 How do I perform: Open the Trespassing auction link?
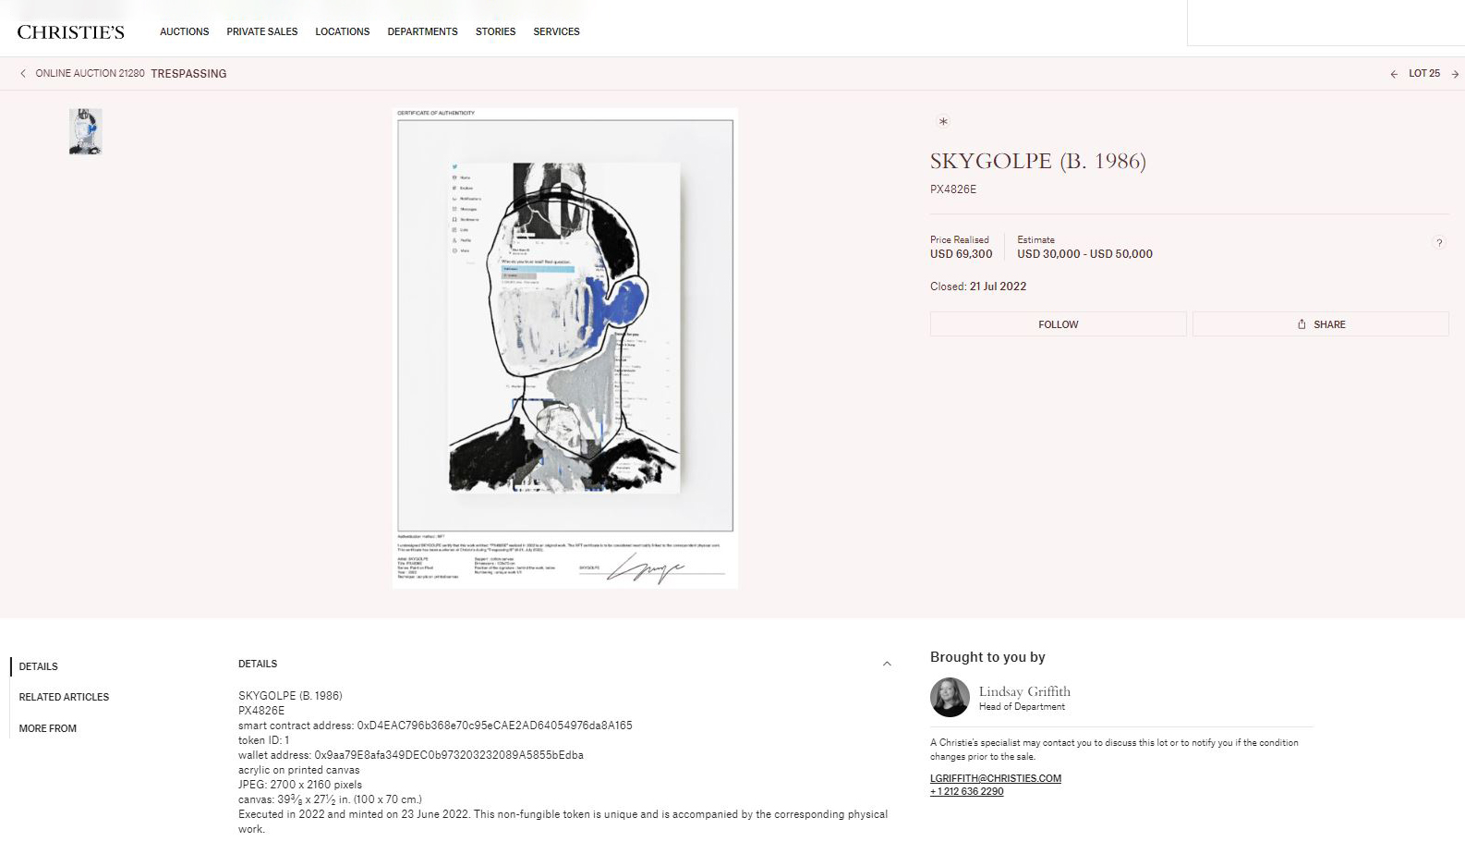pyautogui.click(x=188, y=74)
